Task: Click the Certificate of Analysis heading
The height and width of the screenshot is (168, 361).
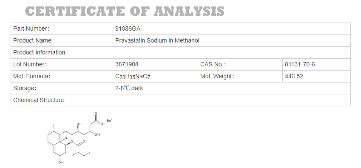Action: [125, 11]
